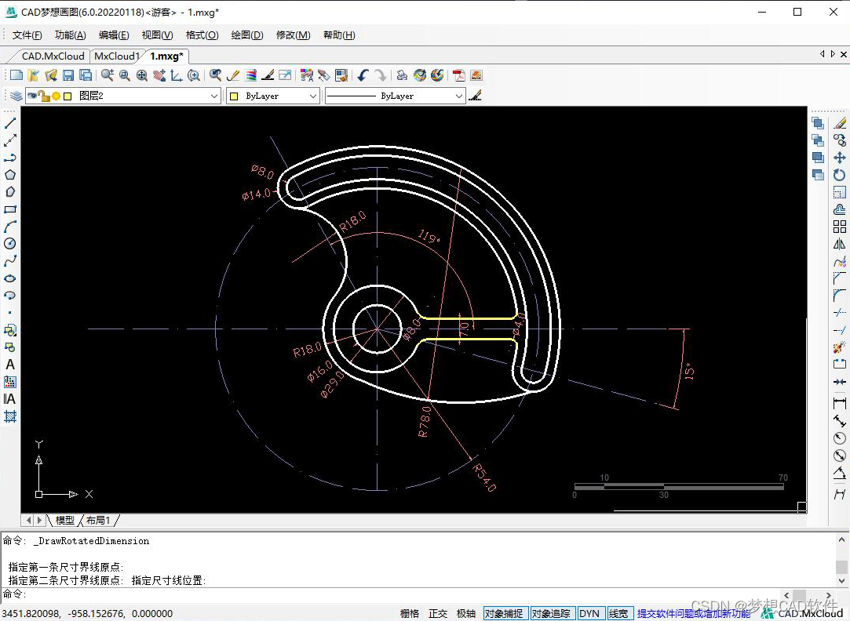850x621 pixels.
Task: Export drawing to PDF icon
Action: (459, 75)
